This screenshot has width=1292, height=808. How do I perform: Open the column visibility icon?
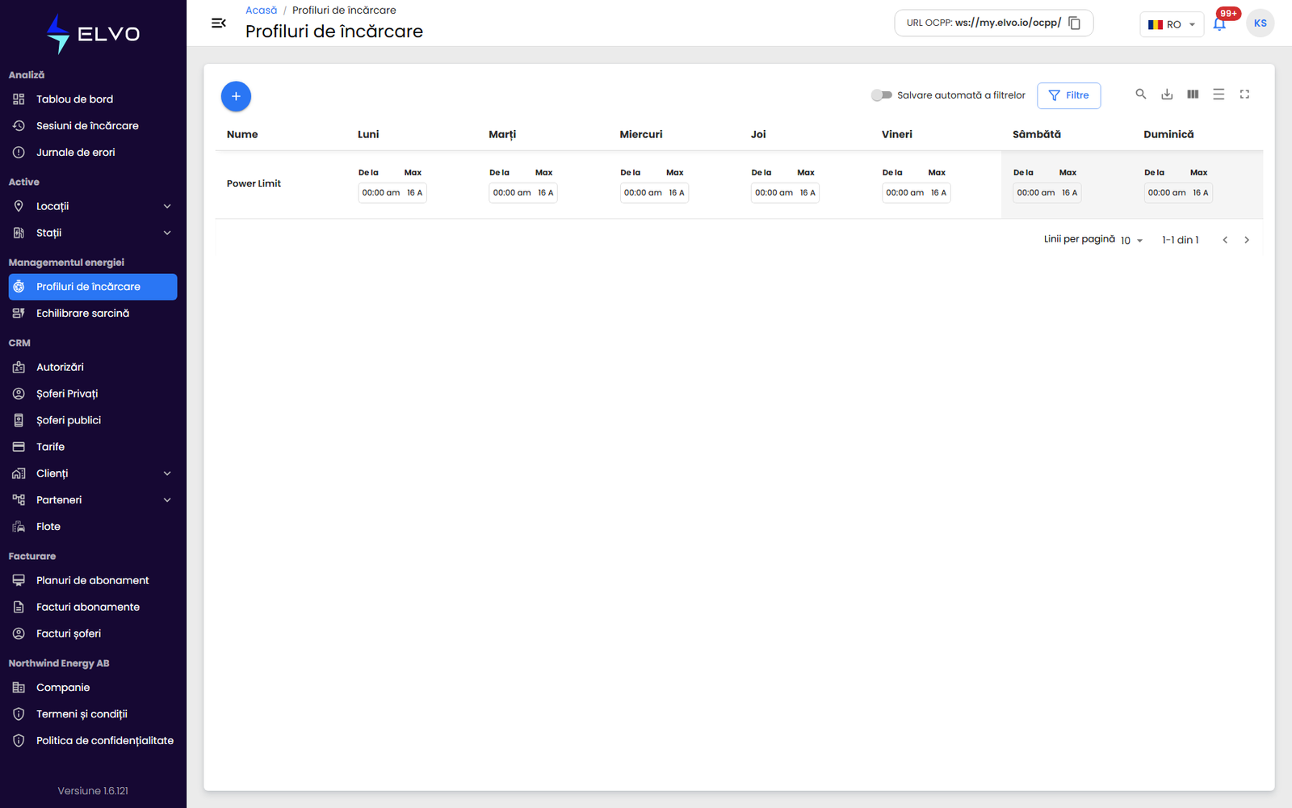click(x=1193, y=95)
